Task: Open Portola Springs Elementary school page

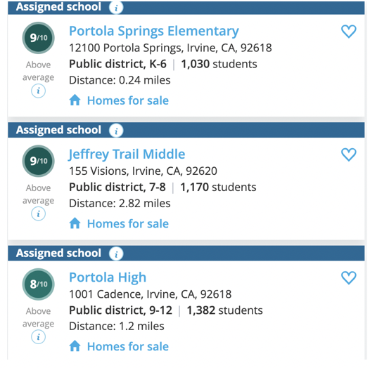Action: click(154, 32)
